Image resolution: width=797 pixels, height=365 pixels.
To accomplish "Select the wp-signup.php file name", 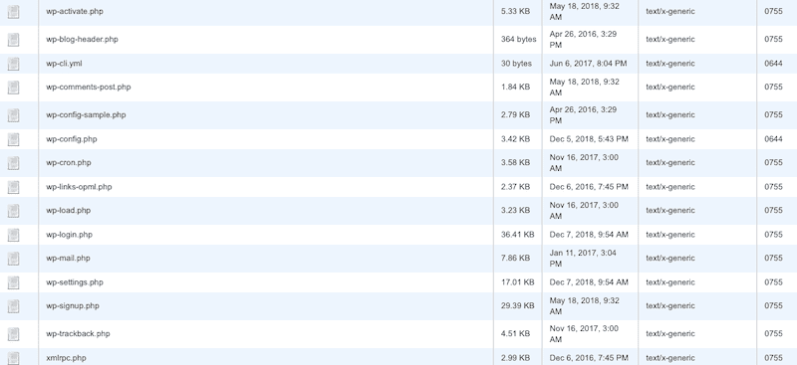I will click(73, 305).
